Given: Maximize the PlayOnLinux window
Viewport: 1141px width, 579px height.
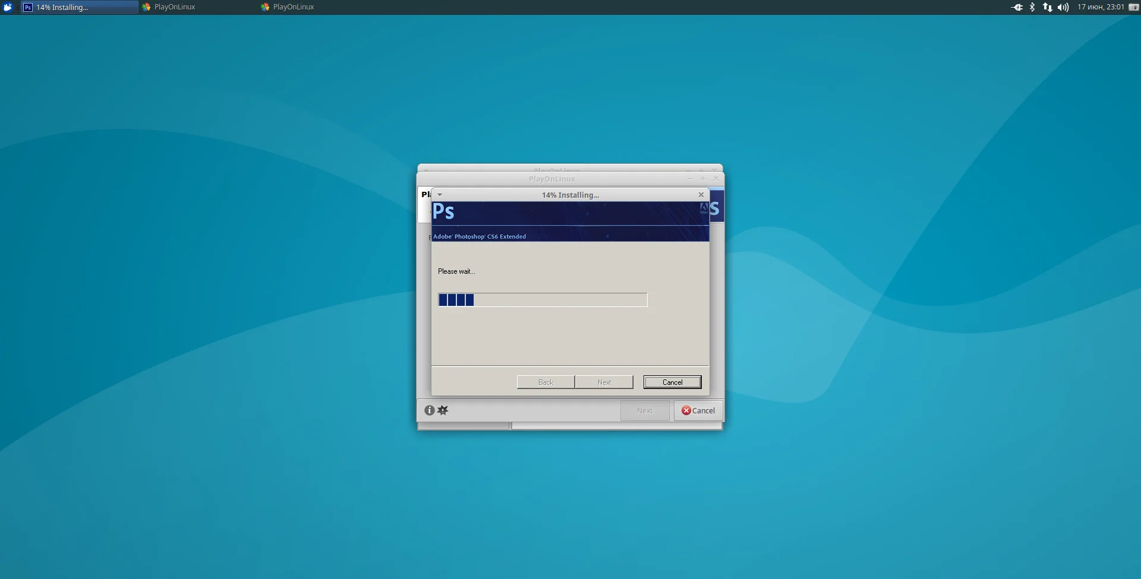Looking at the screenshot, I should coord(703,179).
